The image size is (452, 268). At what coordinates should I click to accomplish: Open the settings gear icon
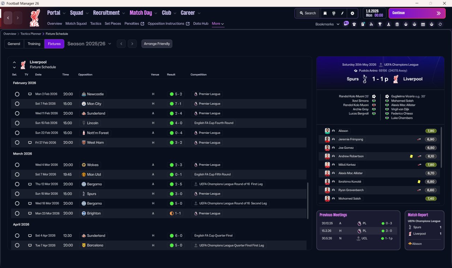click(x=352, y=13)
